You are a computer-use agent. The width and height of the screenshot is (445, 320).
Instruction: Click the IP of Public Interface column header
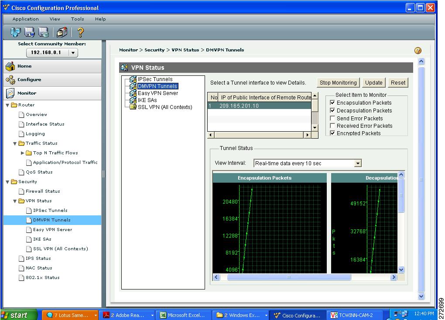[265, 98]
